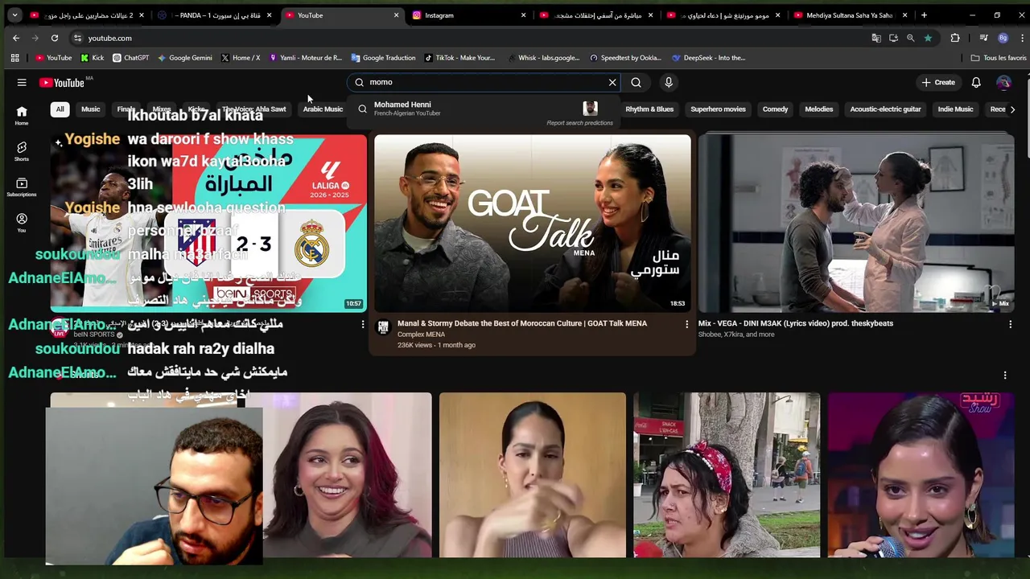
Task: Open the Google Traduction bookmark
Action: (x=383, y=58)
